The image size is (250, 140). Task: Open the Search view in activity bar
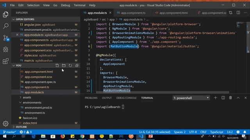click(5, 26)
